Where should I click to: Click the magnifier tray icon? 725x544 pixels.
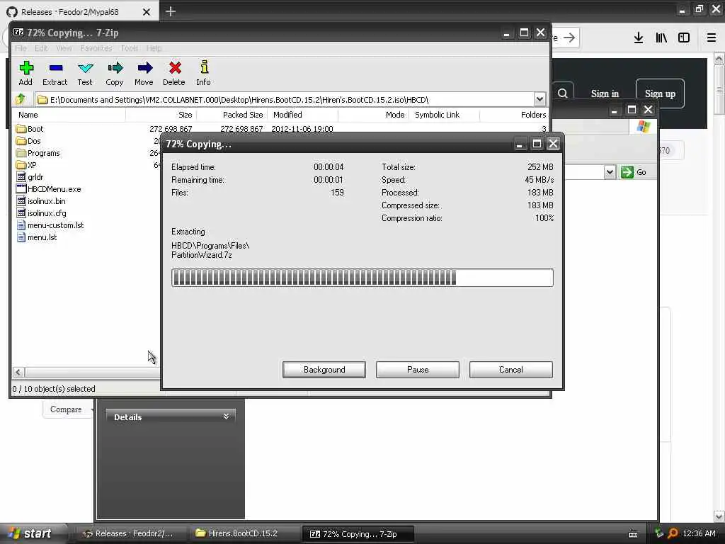click(673, 533)
